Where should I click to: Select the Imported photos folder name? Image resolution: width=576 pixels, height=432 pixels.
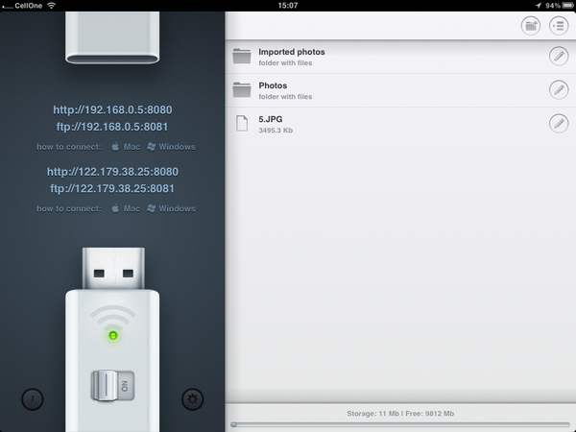pos(292,52)
